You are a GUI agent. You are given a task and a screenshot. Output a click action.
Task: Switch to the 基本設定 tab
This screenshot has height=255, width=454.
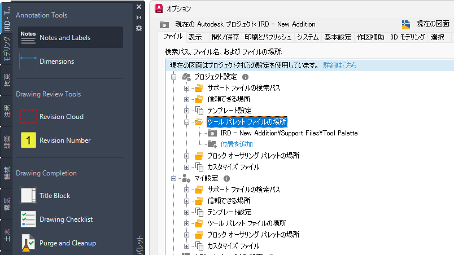(x=338, y=37)
